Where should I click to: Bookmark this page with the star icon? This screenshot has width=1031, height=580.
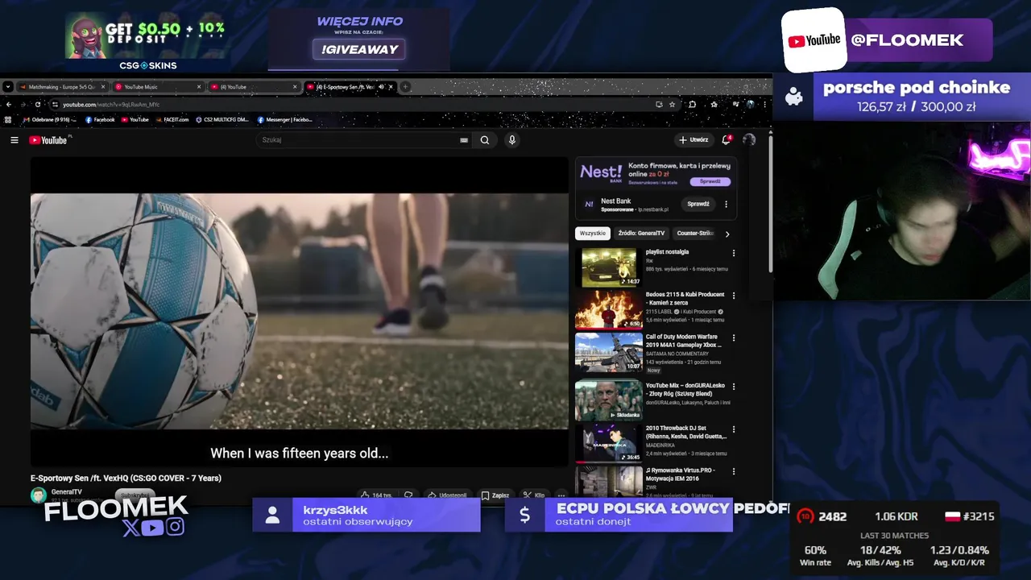(673, 104)
